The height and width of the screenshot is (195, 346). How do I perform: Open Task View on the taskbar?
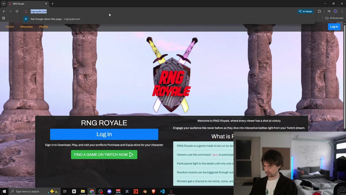[65, 191]
